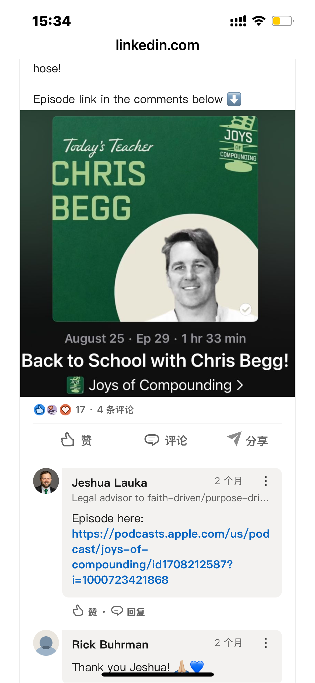The height and width of the screenshot is (683, 315).
Task: Tap the battery status indicator
Action: [x=282, y=21]
